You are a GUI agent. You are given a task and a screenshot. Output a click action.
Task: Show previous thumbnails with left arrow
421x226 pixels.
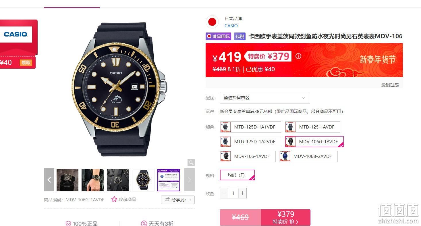49,180
